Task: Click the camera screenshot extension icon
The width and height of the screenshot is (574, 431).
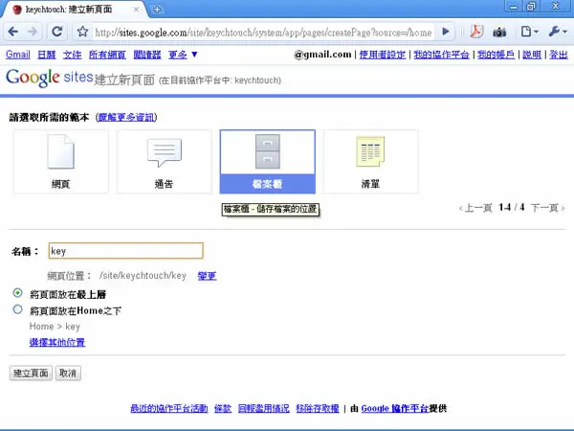Action: pos(499,33)
